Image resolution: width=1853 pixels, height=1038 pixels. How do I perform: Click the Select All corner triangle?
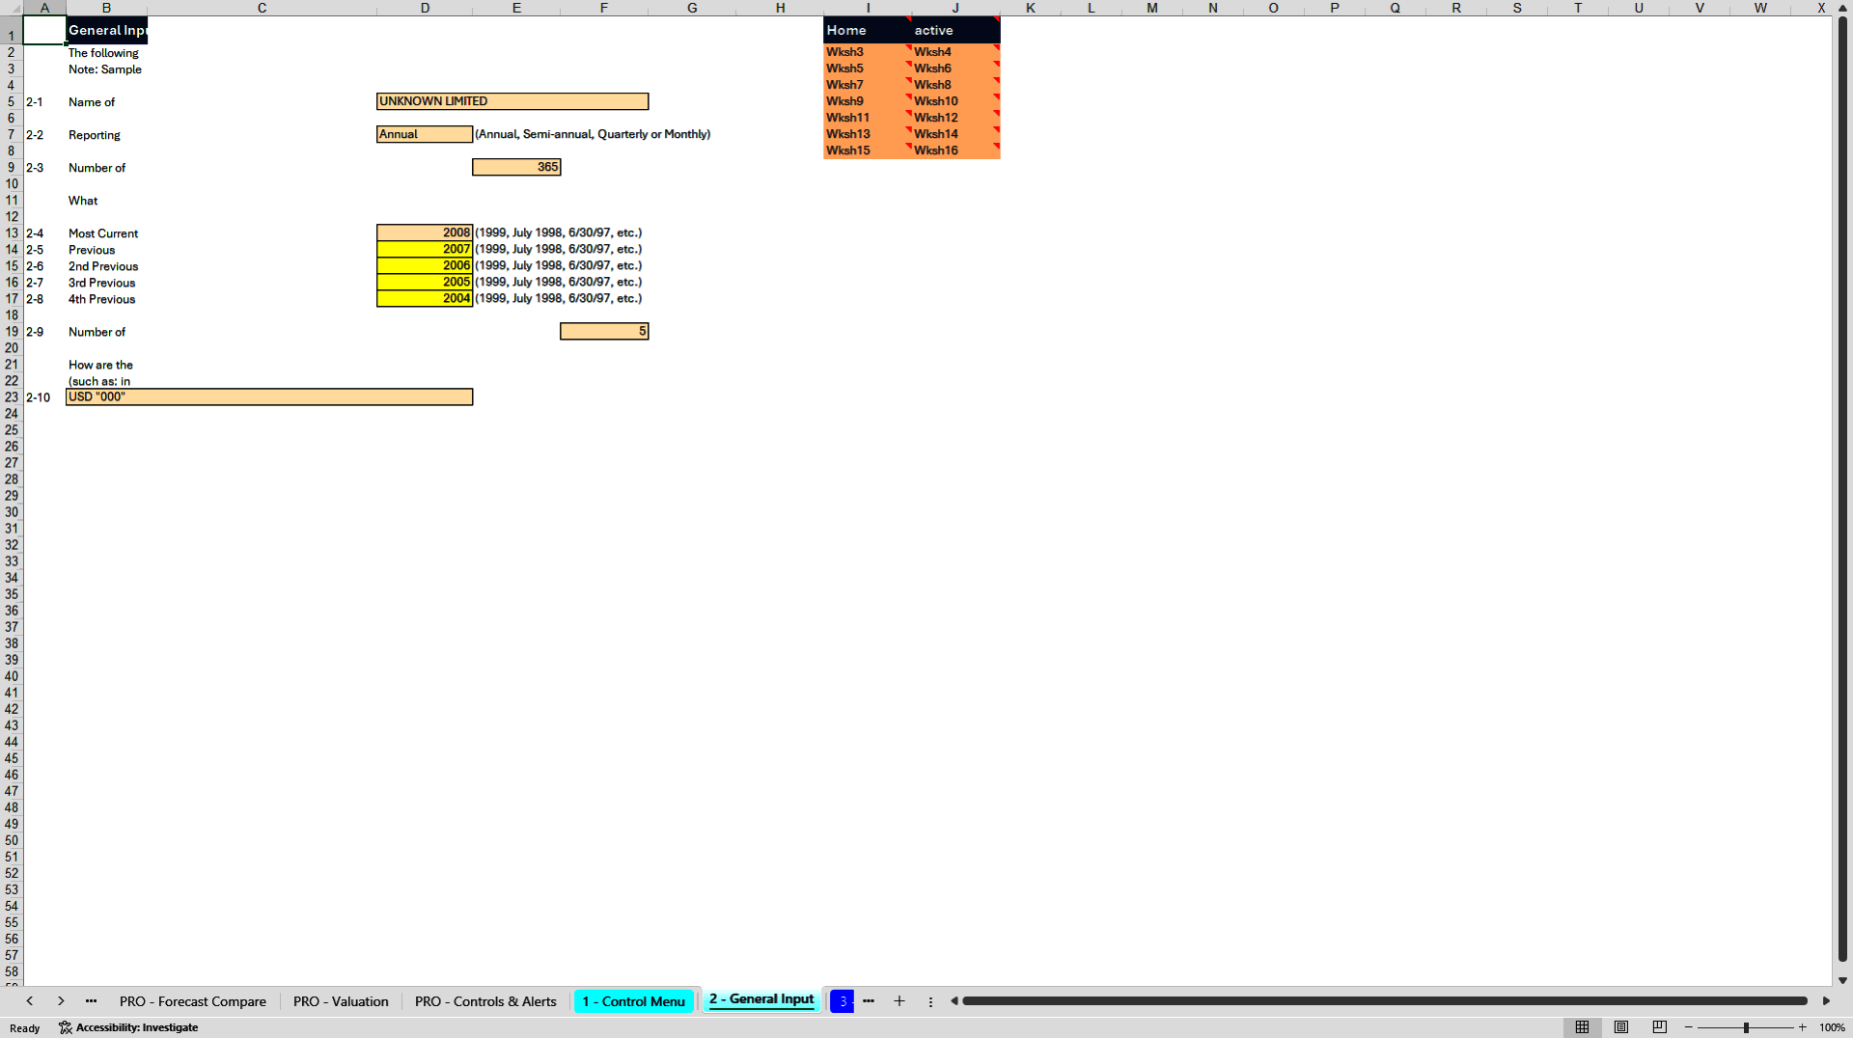click(12, 8)
